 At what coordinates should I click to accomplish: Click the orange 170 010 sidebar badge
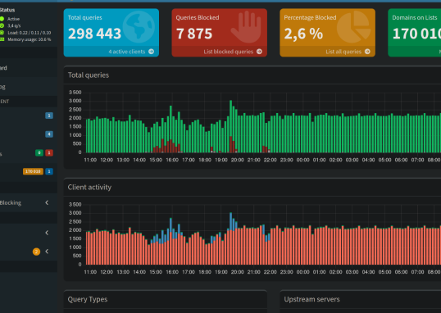coord(33,171)
